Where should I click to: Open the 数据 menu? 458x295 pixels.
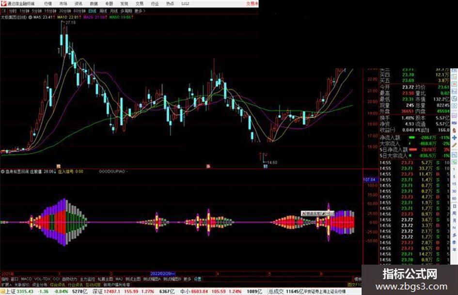click(x=94, y=4)
